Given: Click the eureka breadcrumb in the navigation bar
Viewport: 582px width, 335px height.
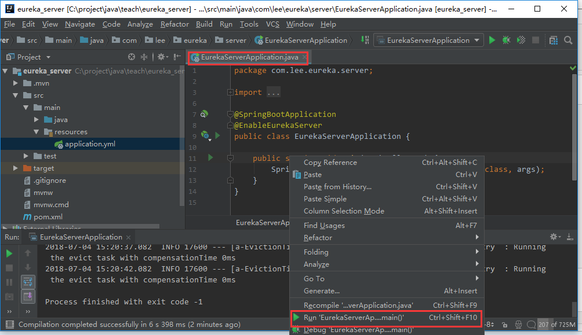Looking at the screenshot, I should click(190, 41).
